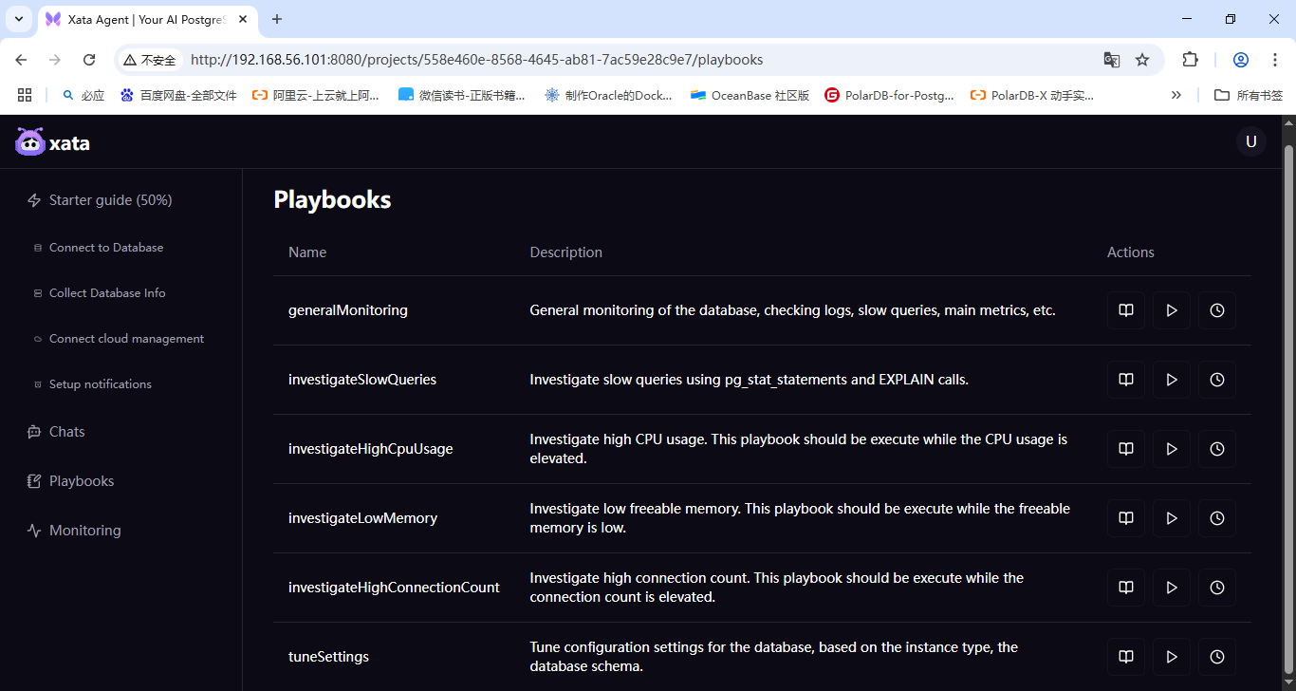Expand the hidden bookmarks with the chevron
The width and height of the screenshot is (1296, 691).
coord(1176,94)
